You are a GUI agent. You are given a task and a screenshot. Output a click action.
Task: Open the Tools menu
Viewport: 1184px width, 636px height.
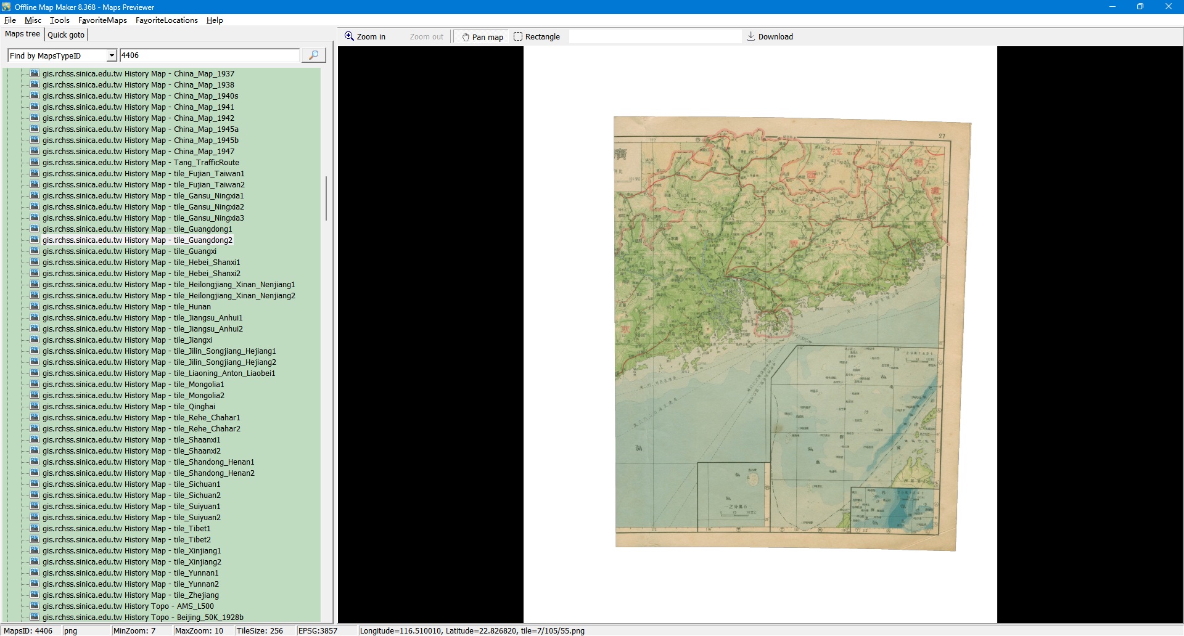click(59, 20)
